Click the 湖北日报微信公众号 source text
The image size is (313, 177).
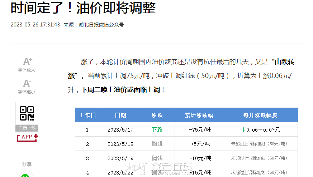point(101,25)
